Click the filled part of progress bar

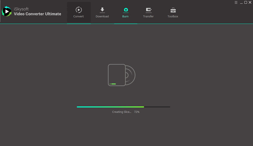[x=110, y=107]
